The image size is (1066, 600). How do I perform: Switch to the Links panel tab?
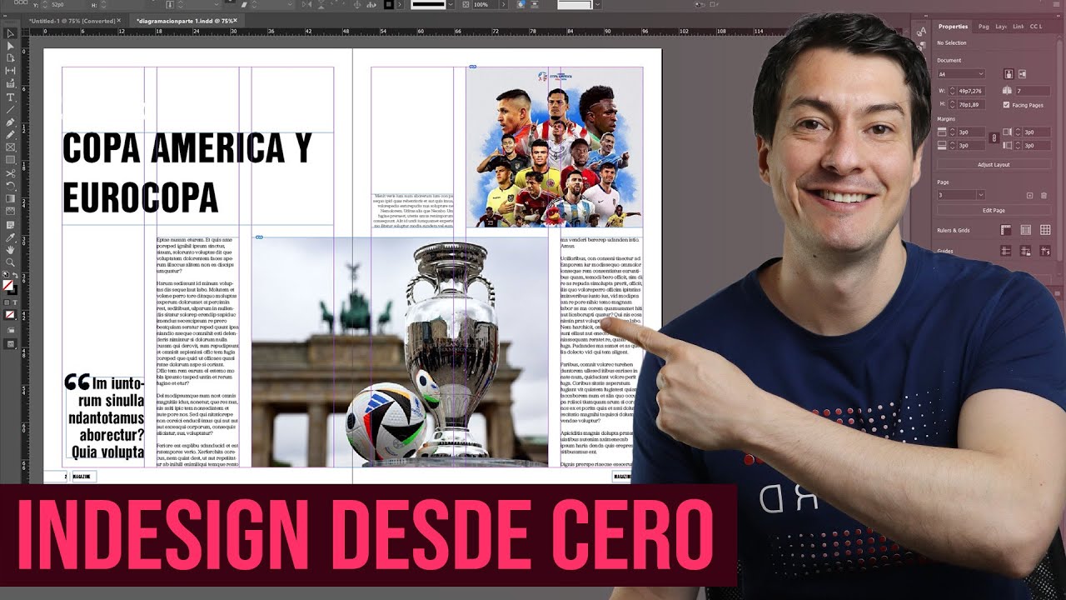(x=1019, y=27)
